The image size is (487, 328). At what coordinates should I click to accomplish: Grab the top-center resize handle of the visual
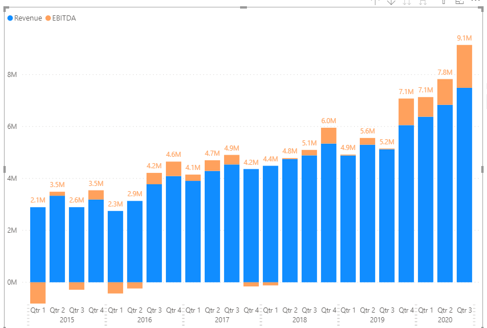point(243,7)
